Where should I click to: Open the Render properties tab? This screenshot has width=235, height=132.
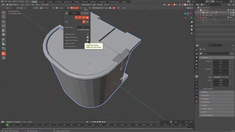(196, 54)
